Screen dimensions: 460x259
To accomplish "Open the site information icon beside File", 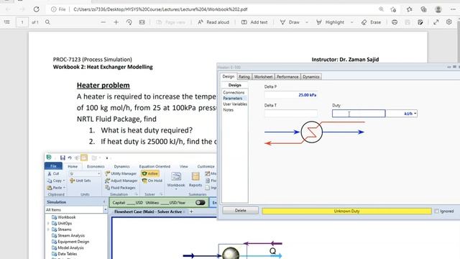I will tap(54, 9).
